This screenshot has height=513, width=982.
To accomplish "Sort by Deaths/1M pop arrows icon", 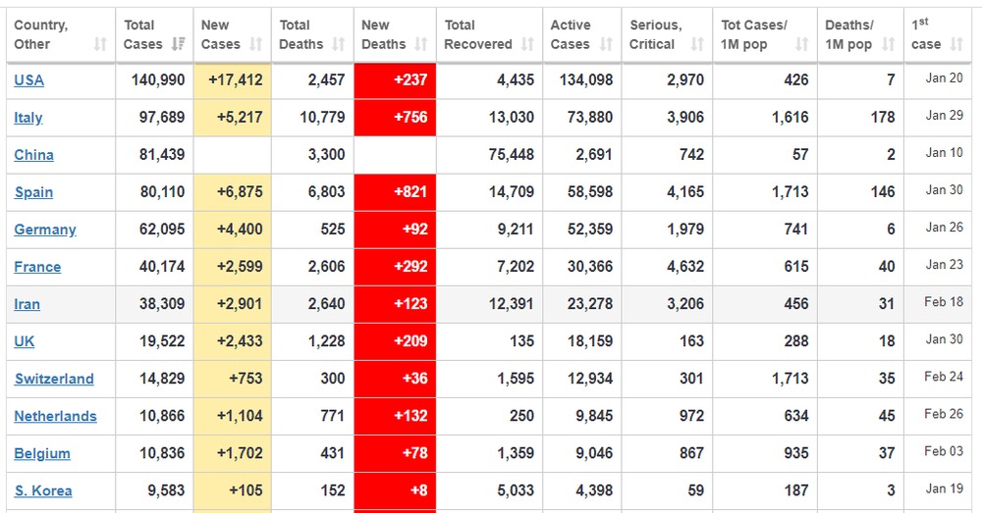I will click(889, 44).
